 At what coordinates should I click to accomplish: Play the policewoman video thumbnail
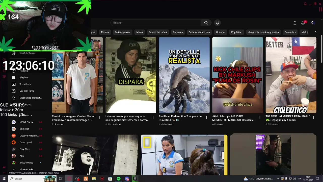click(184, 155)
